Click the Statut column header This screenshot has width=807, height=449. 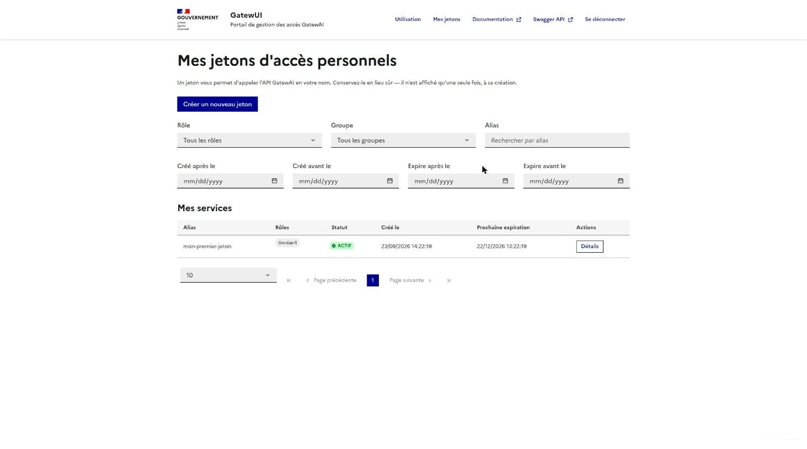pos(339,227)
